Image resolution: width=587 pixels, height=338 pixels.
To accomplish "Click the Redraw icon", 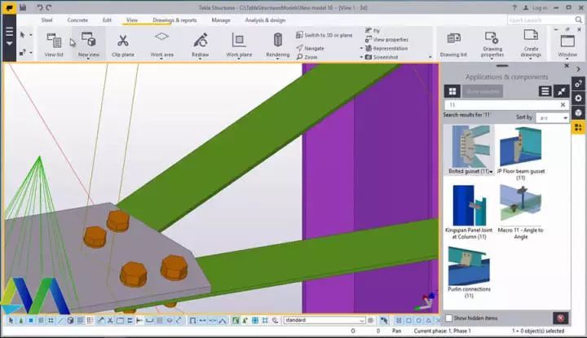I will click(x=200, y=43).
